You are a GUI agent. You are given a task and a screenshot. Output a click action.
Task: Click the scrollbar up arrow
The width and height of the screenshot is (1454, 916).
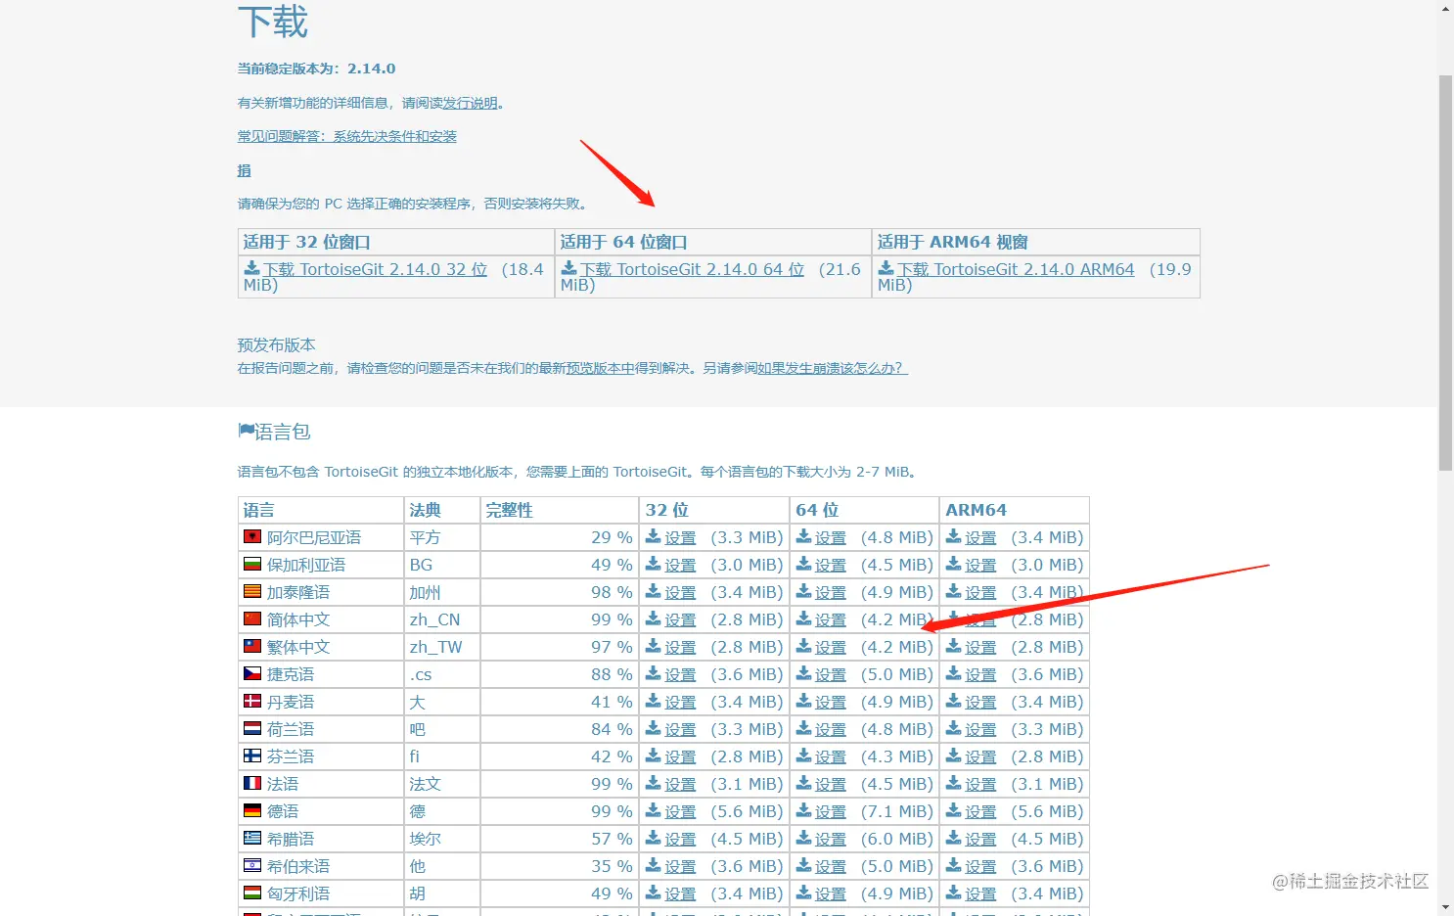click(1445, 8)
